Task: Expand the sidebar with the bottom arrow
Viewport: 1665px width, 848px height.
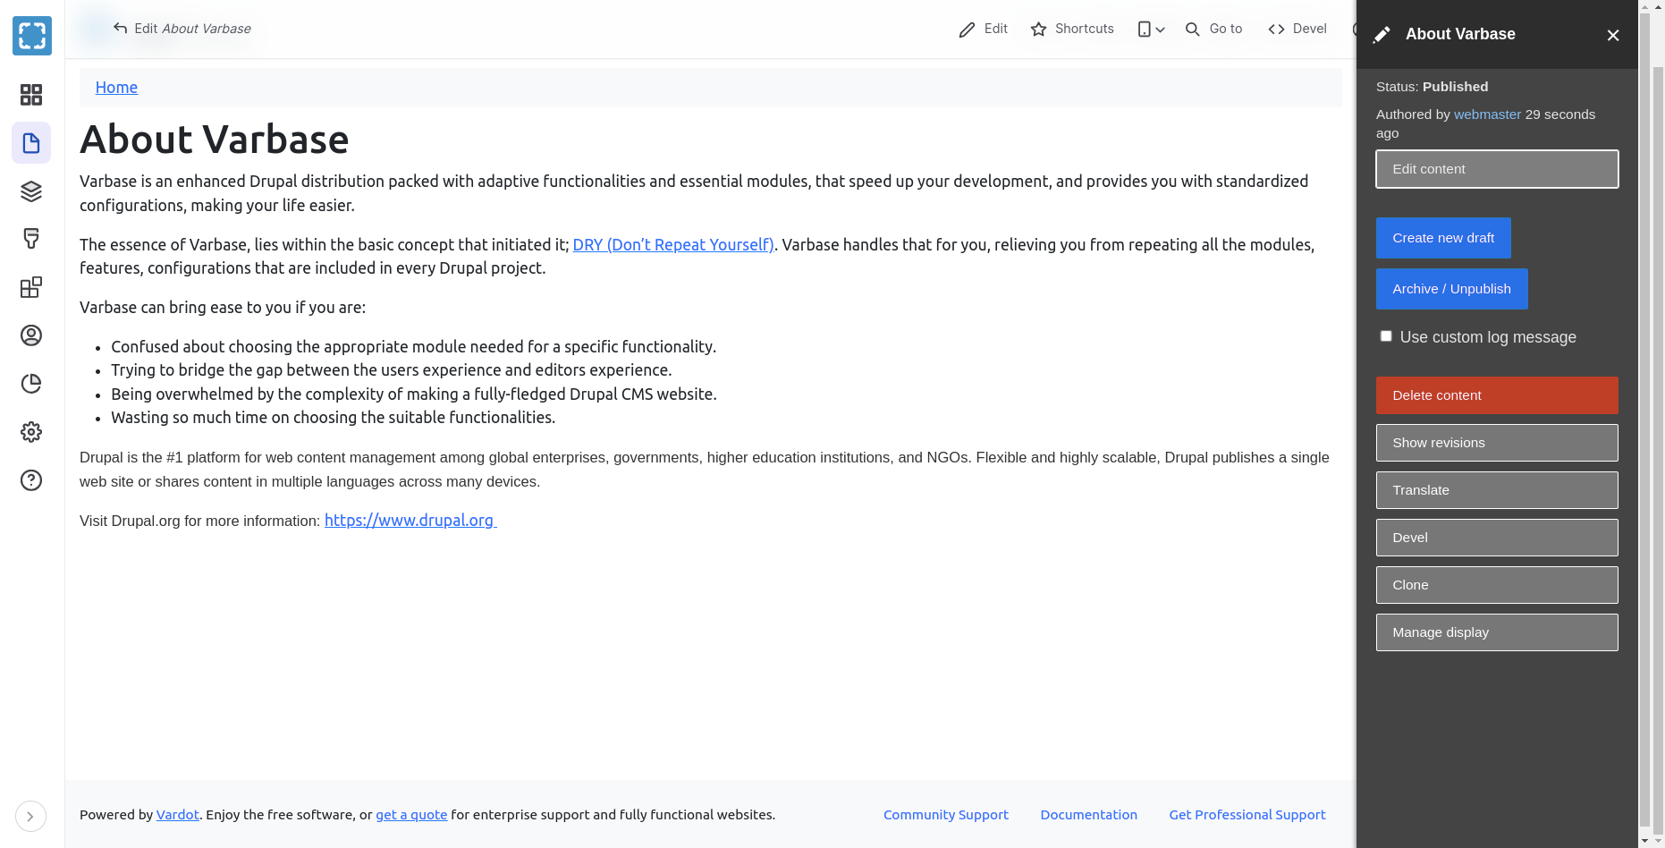Action: [x=30, y=816]
